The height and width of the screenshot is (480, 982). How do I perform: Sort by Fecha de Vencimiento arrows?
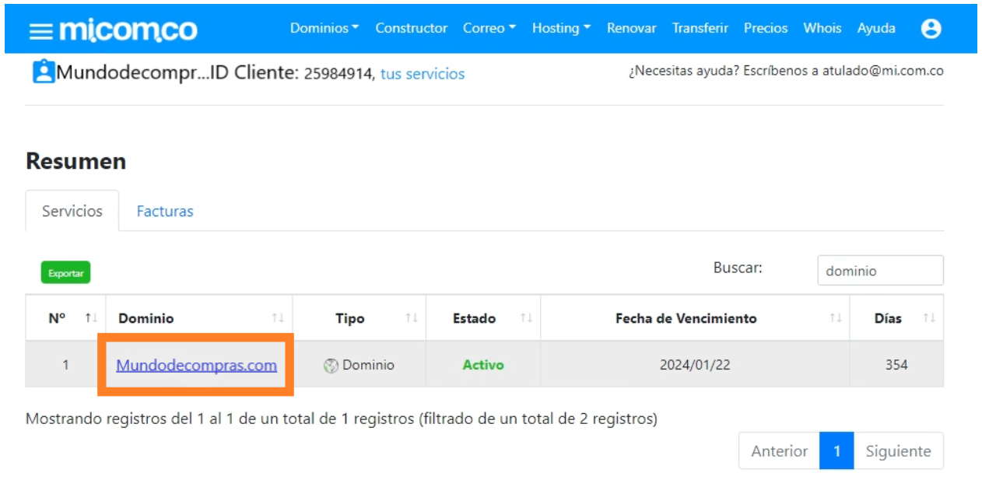[836, 318]
